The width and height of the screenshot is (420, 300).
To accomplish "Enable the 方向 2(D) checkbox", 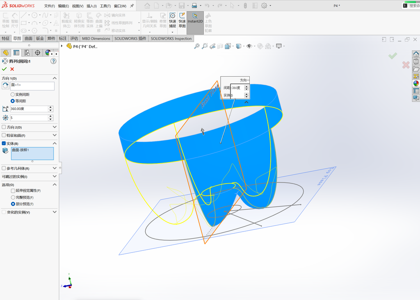I will click(x=4, y=127).
